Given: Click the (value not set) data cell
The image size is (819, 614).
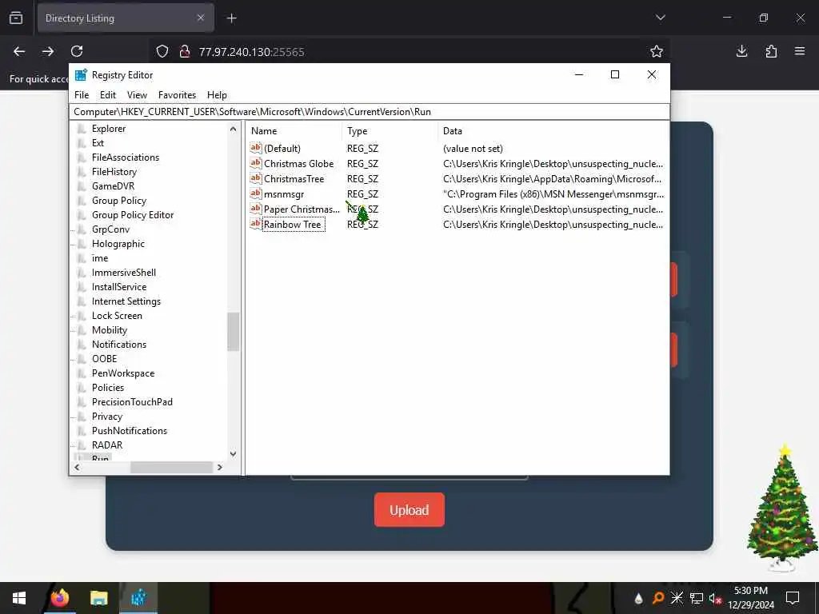Looking at the screenshot, I should tap(473, 149).
